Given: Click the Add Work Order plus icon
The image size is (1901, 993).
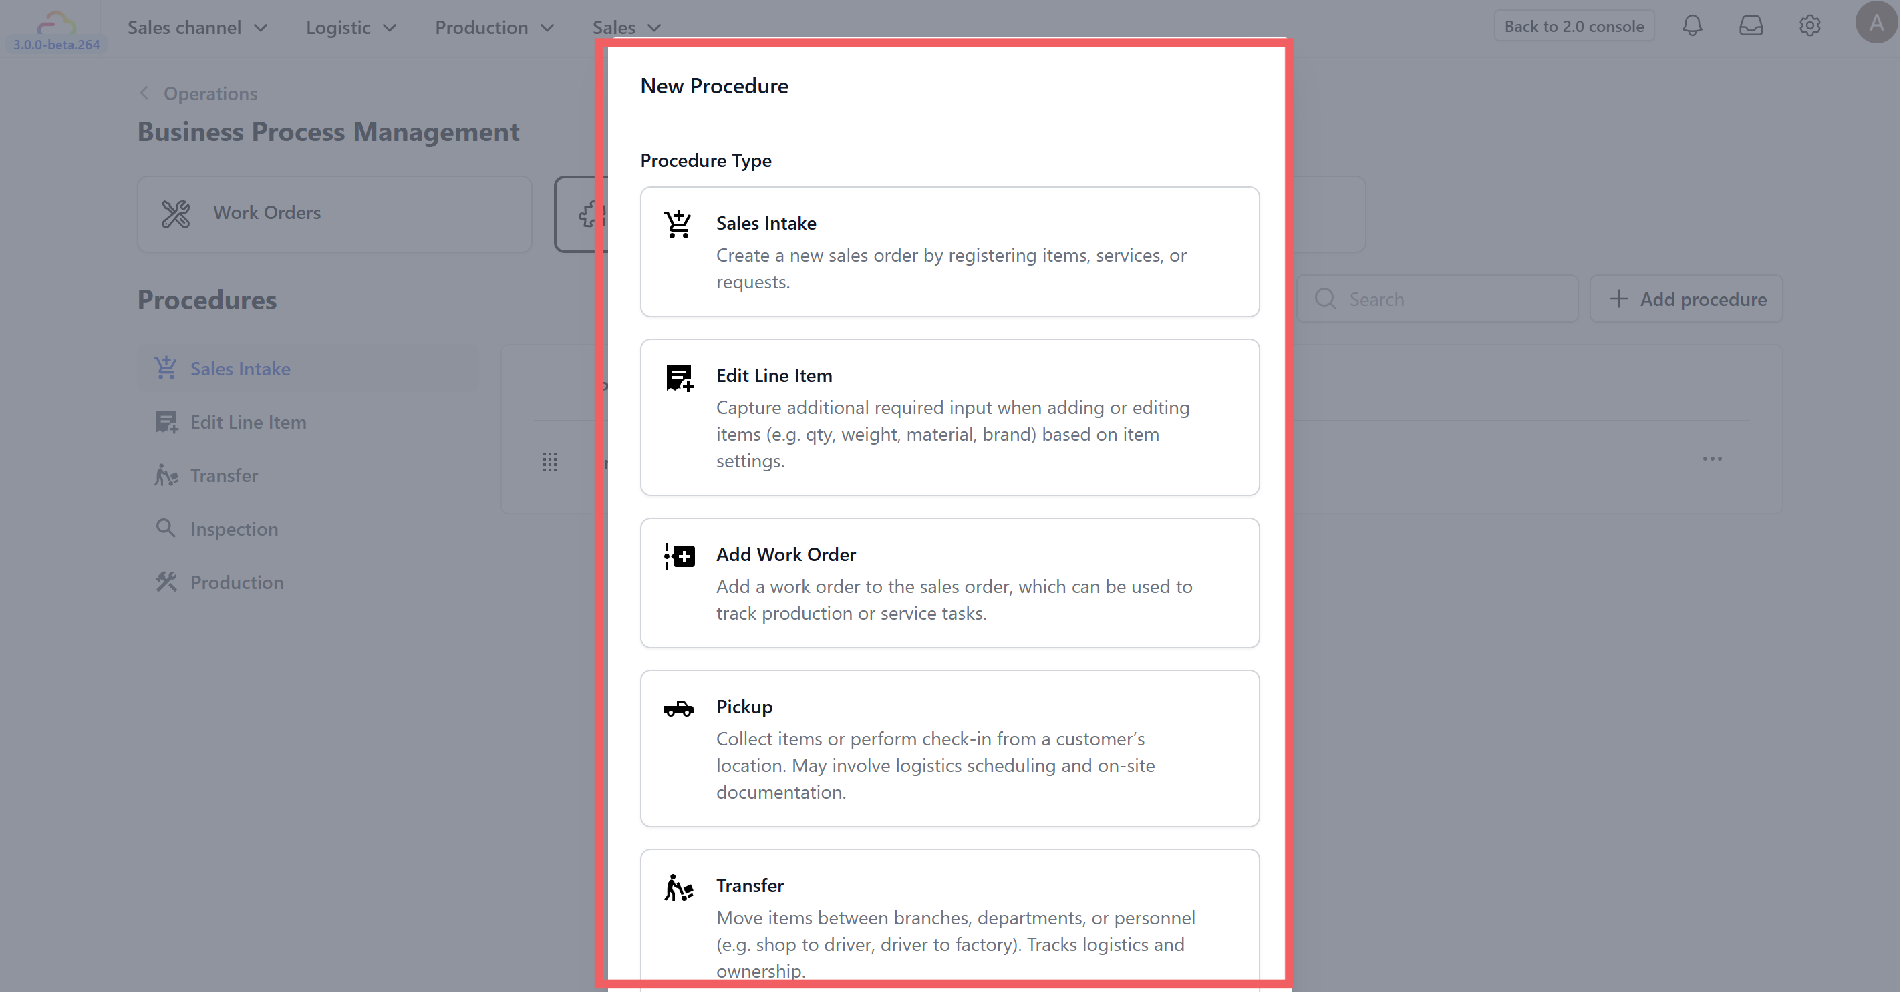Looking at the screenshot, I should click(678, 556).
